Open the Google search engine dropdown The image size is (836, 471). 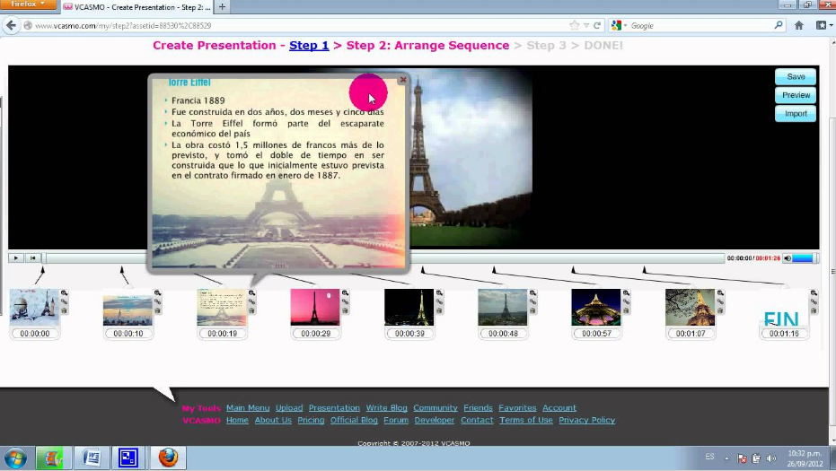pyautogui.click(x=623, y=25)
